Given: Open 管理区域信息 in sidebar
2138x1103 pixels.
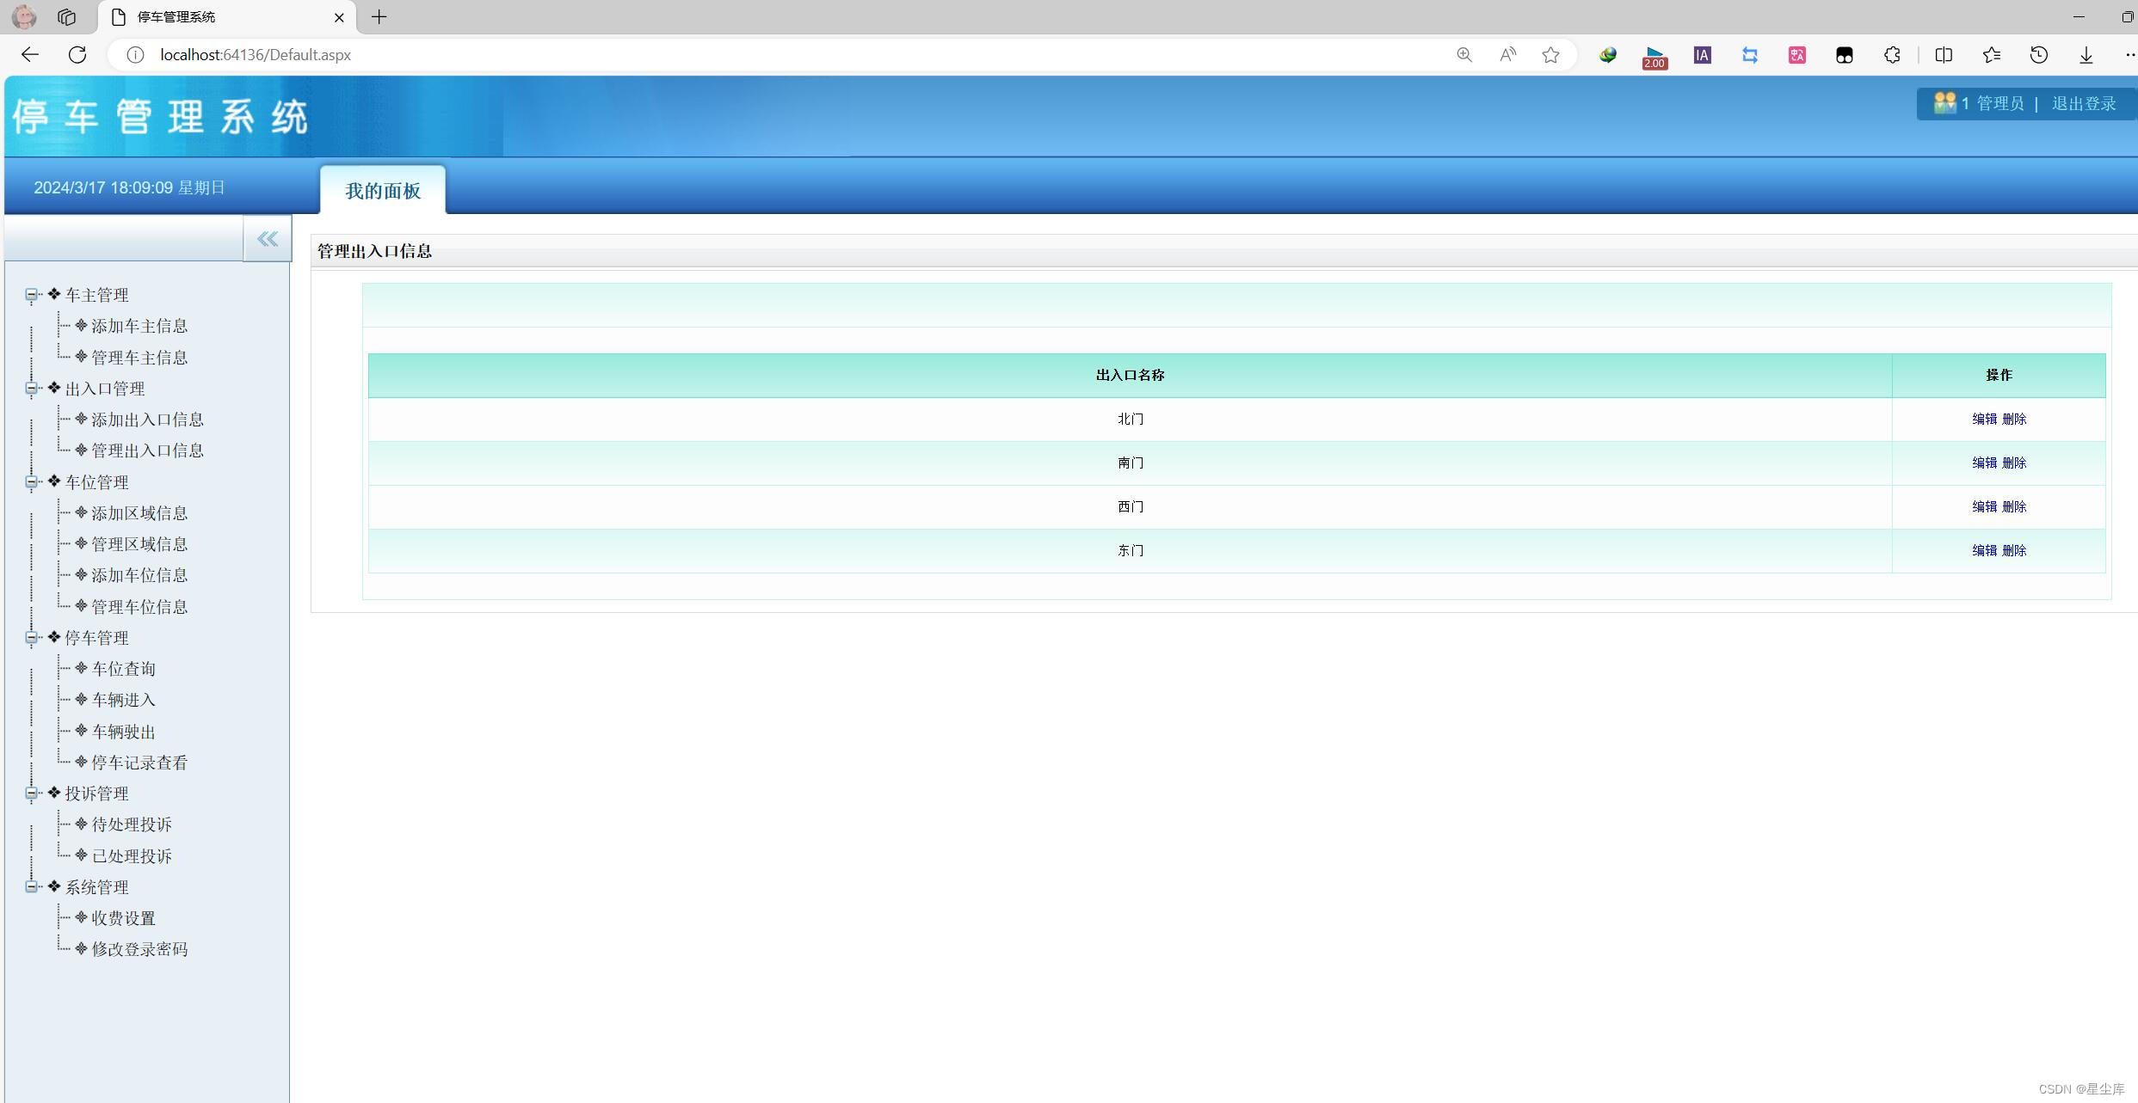Looking at the screenshot, I should [x=139, y=544].
